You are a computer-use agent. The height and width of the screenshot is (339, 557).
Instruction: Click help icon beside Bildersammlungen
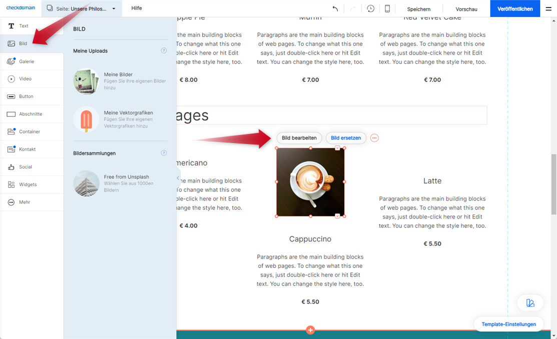[164, 153]
